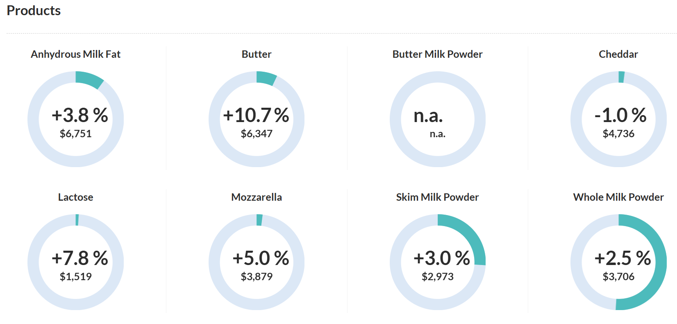Click the teal segment of Skim Milk Powder ring

point(471,236)
